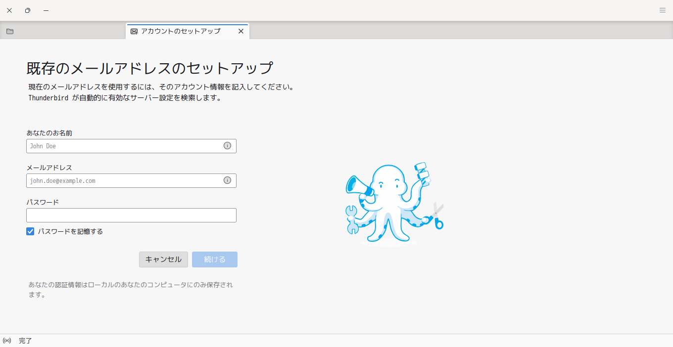
Task: Click the 続ける button
Action: point(215,260)
